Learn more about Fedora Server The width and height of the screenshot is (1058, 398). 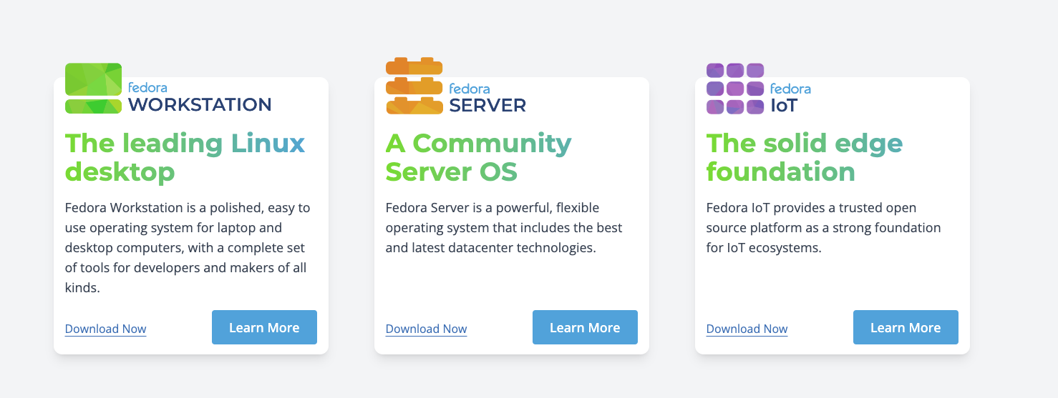coord(585,327)
